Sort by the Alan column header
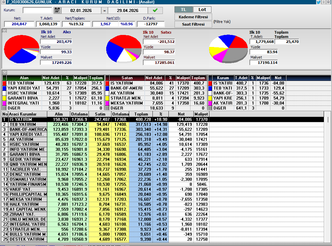Viewport: 332px width, 246px height. click(24, 78)
